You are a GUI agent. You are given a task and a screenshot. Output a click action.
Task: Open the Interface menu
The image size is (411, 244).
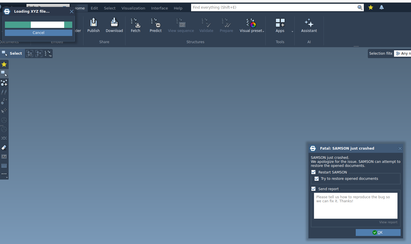(x=159, y=8)
